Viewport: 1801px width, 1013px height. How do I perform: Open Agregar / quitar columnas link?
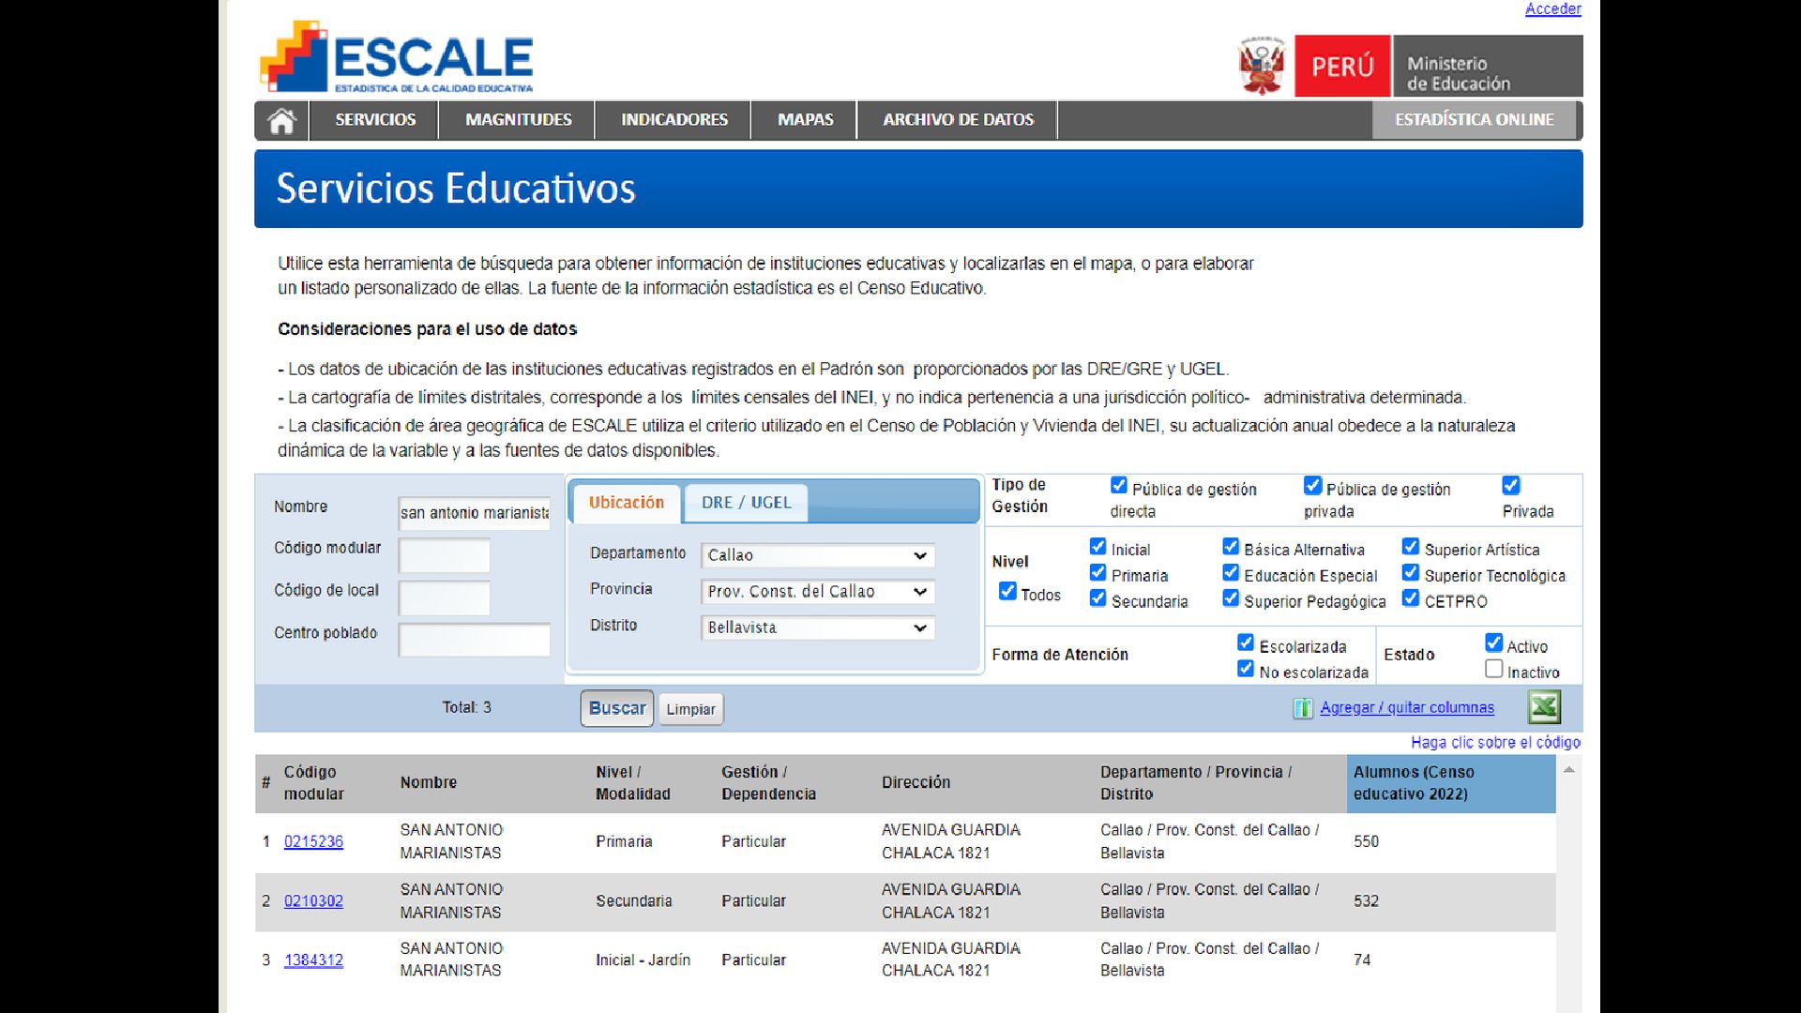[x=1406, y=708]
